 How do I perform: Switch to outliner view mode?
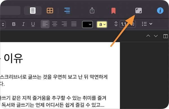[67, 10]
